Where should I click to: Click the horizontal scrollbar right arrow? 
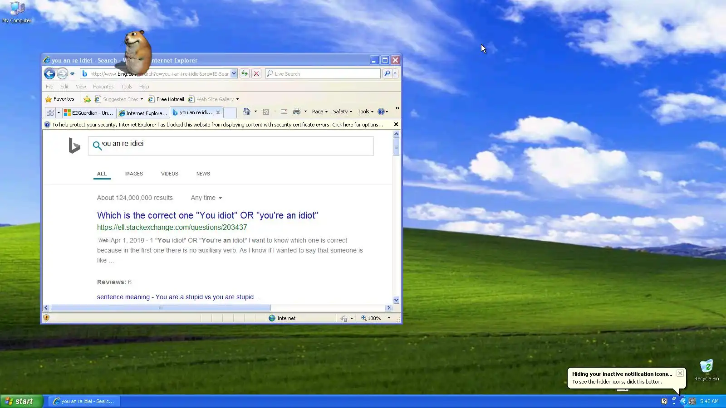pos(388,308)
